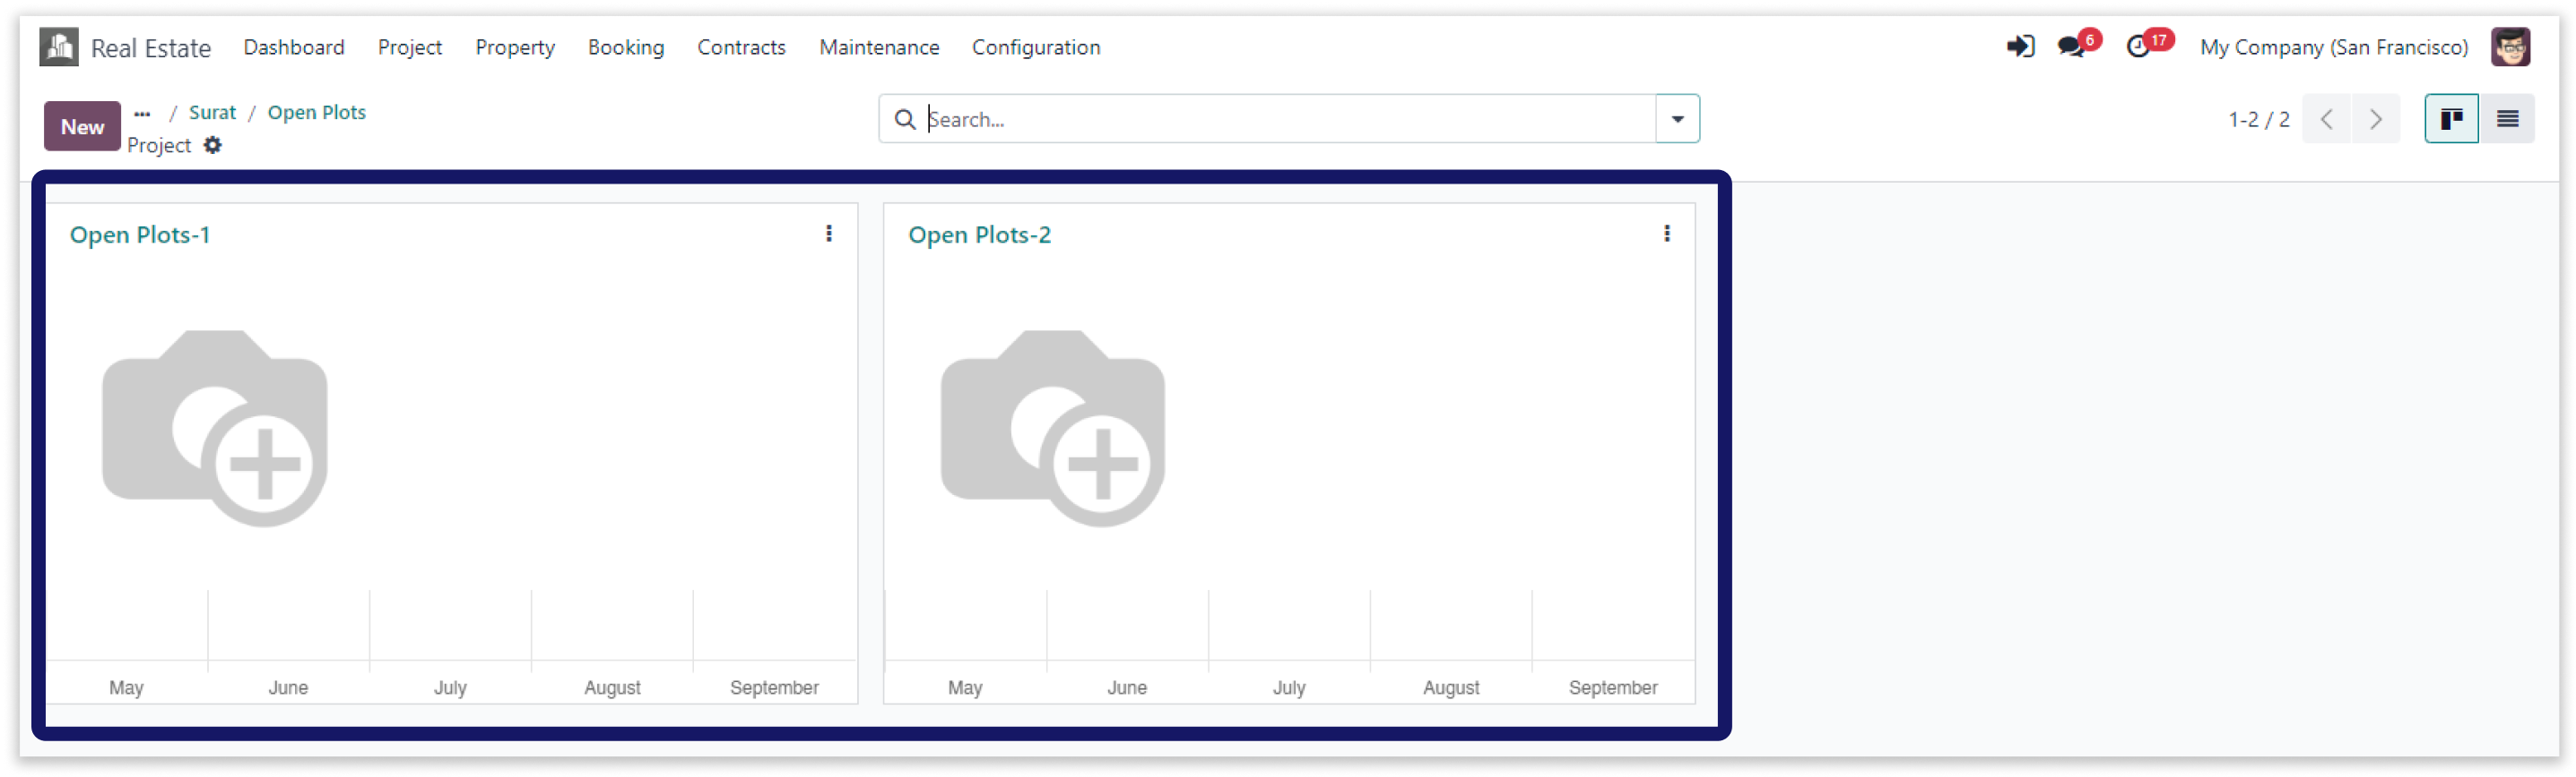Click the Open Plots breadcrumb link

click(x=316, y=113)
